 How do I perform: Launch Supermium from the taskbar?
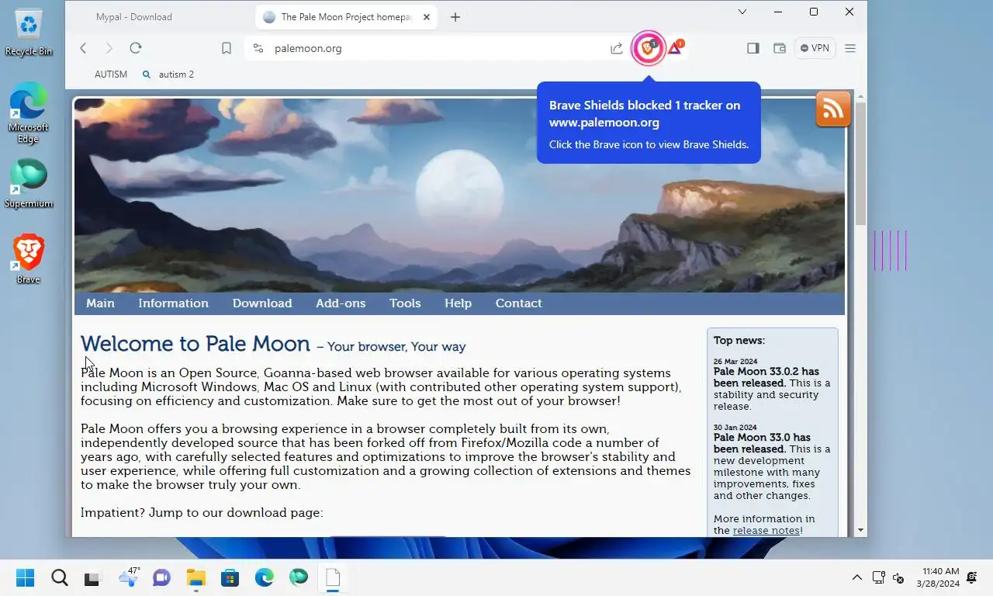pyautogui.click(x=299, y=577)
